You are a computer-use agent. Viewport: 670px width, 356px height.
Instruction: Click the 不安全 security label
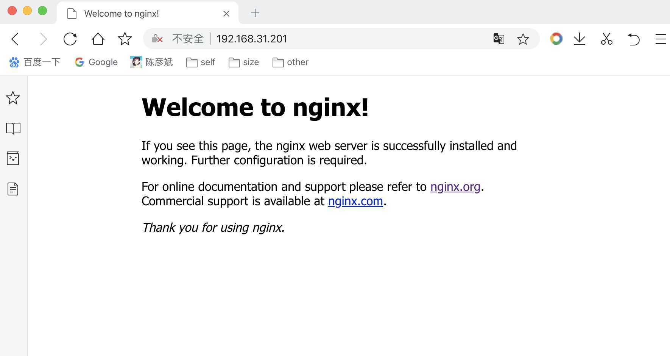pos(188,39)
